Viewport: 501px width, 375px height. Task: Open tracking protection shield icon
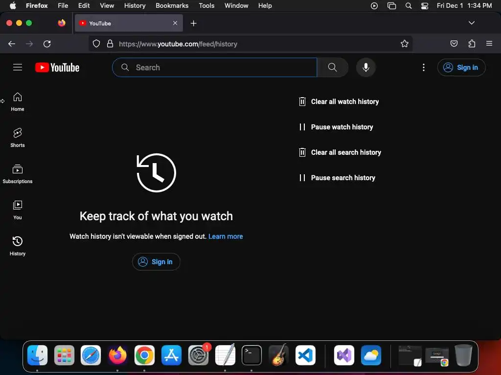96,43
